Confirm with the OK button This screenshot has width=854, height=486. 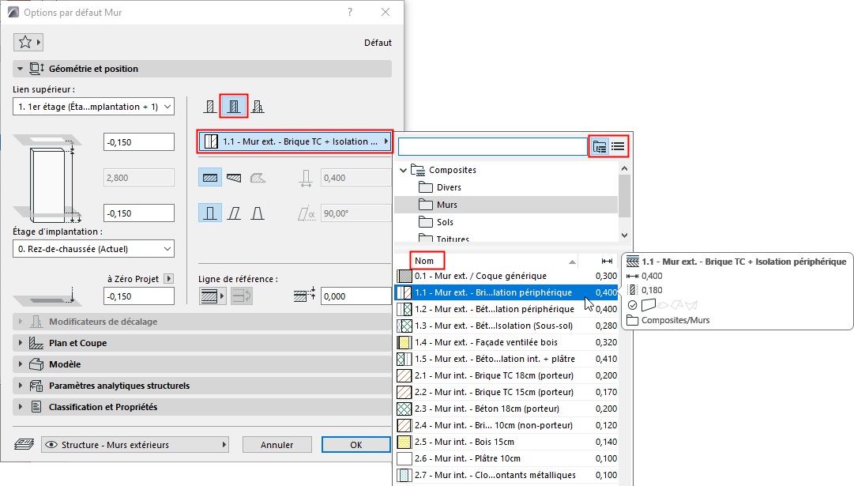[x=356, y=445]
